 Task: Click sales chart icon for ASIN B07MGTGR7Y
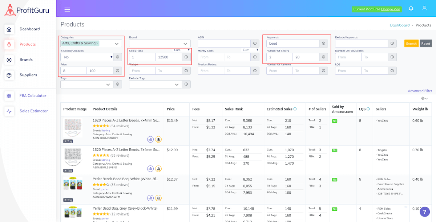click(x=150, y=139)
